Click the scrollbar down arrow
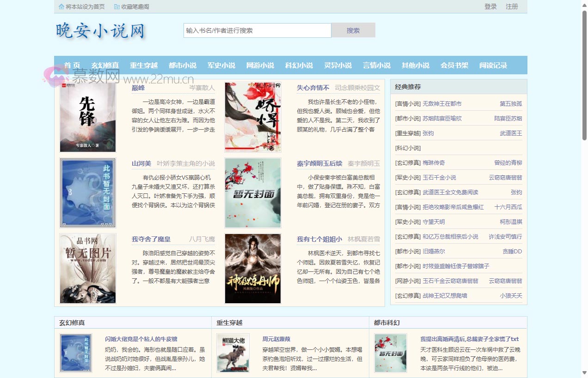Viewport: 588px width, 378px height. [x=584, y=372]
